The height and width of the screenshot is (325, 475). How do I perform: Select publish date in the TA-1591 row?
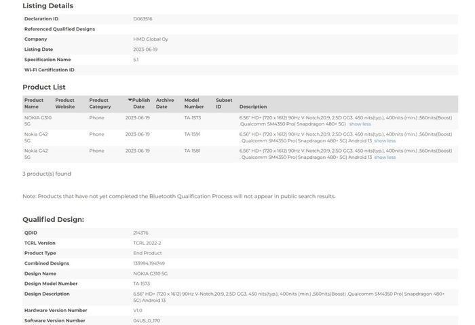[138, 134]
